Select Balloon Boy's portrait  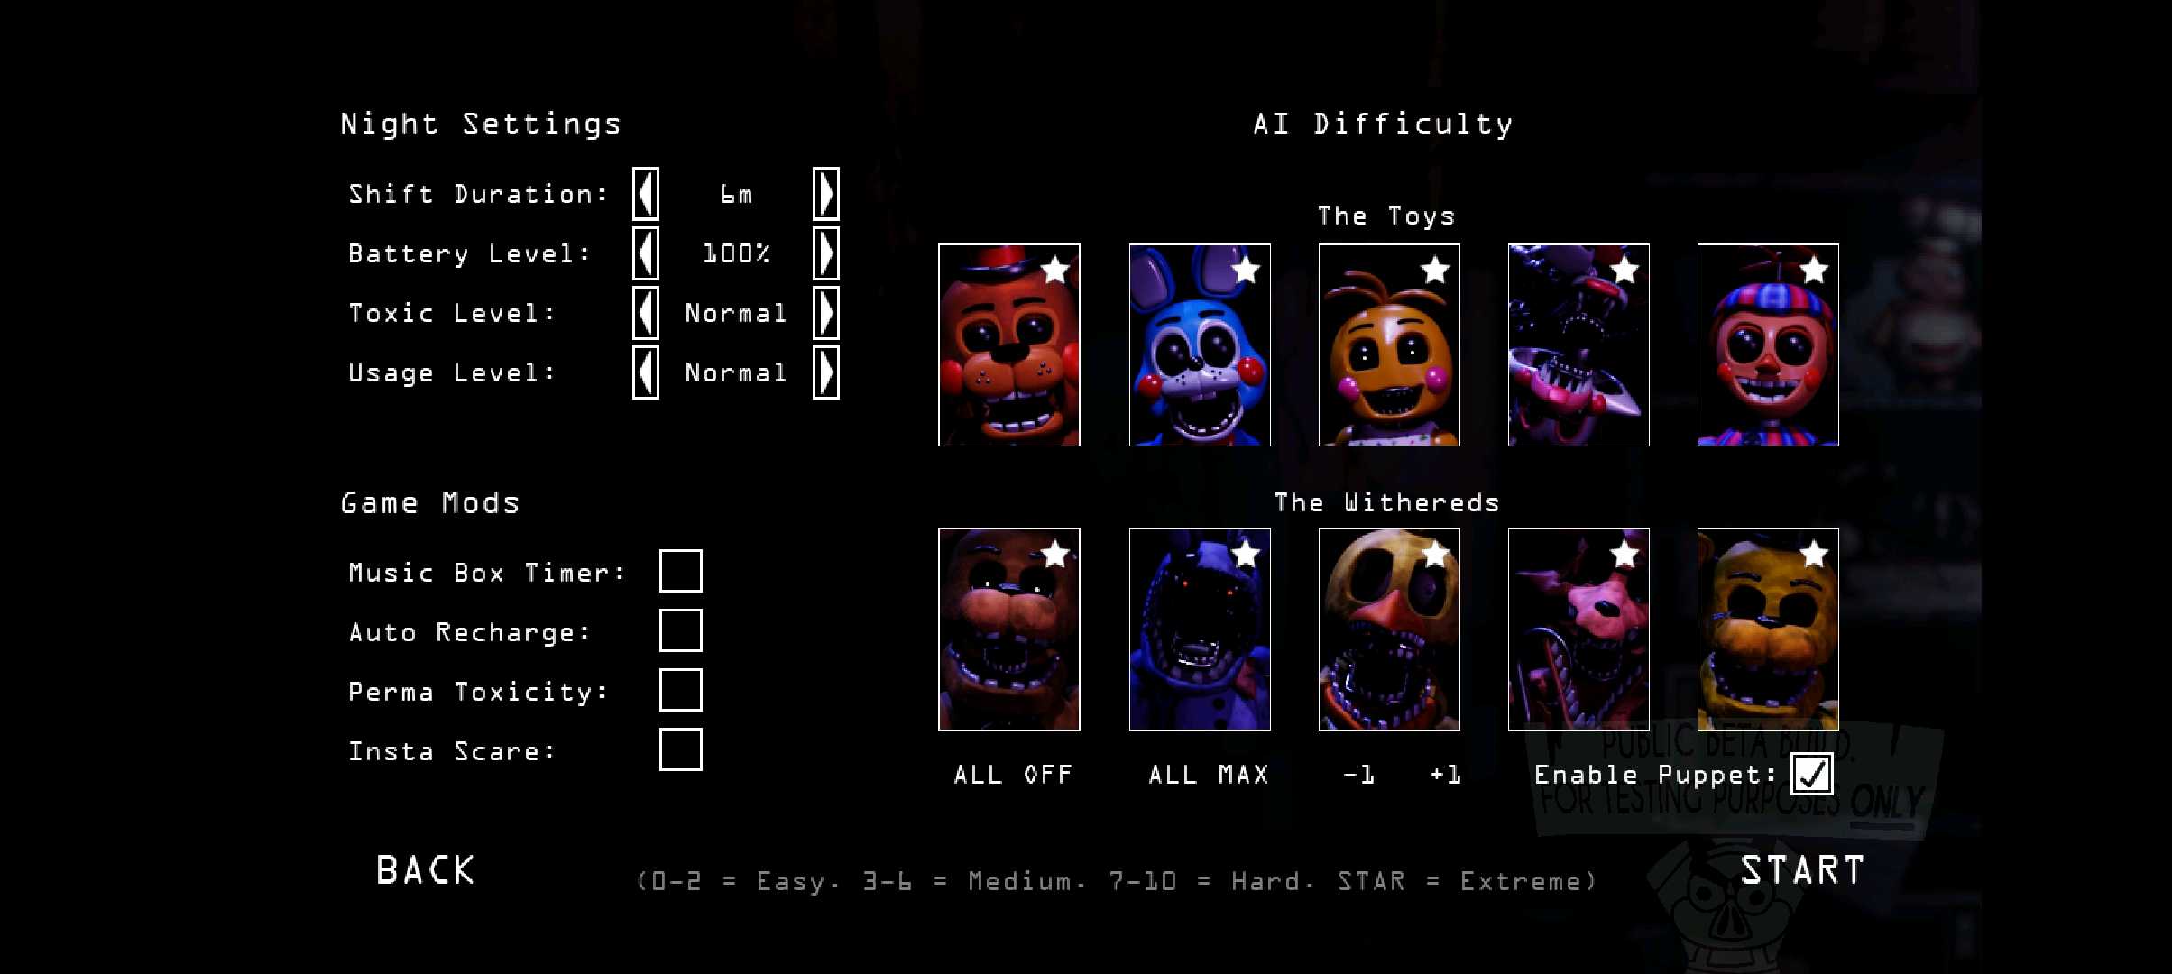tap(1767, 345)
